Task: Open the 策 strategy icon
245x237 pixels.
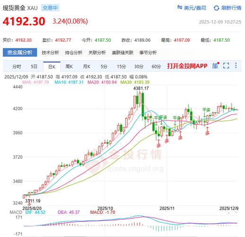Action: pyautogui.click(x=216, y=65)
